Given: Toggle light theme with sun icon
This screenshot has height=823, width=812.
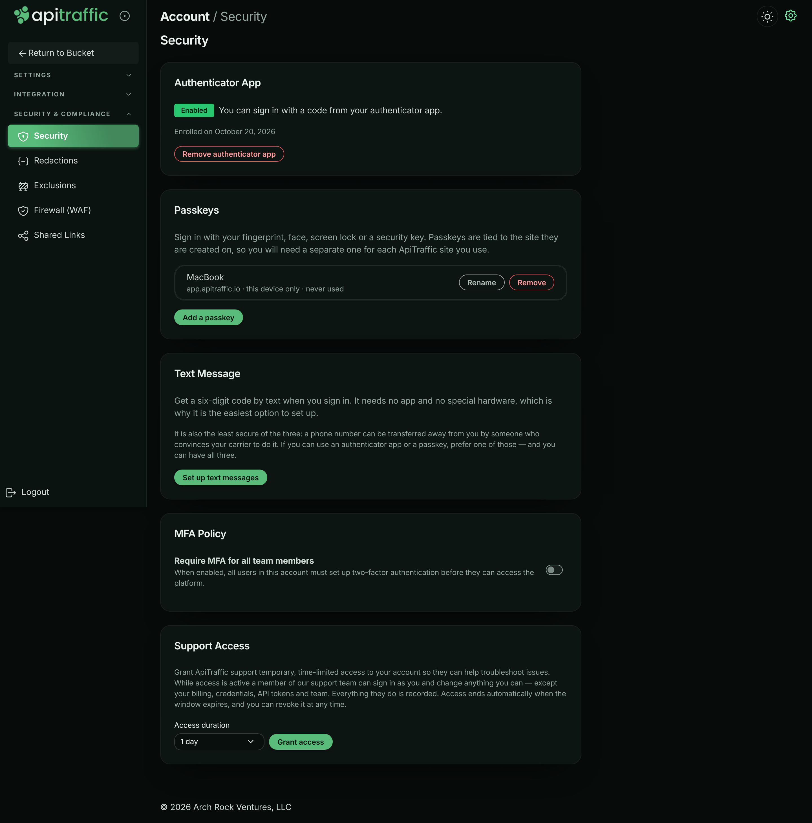Looking at the screenshot, I should click(x=767, y=17).
